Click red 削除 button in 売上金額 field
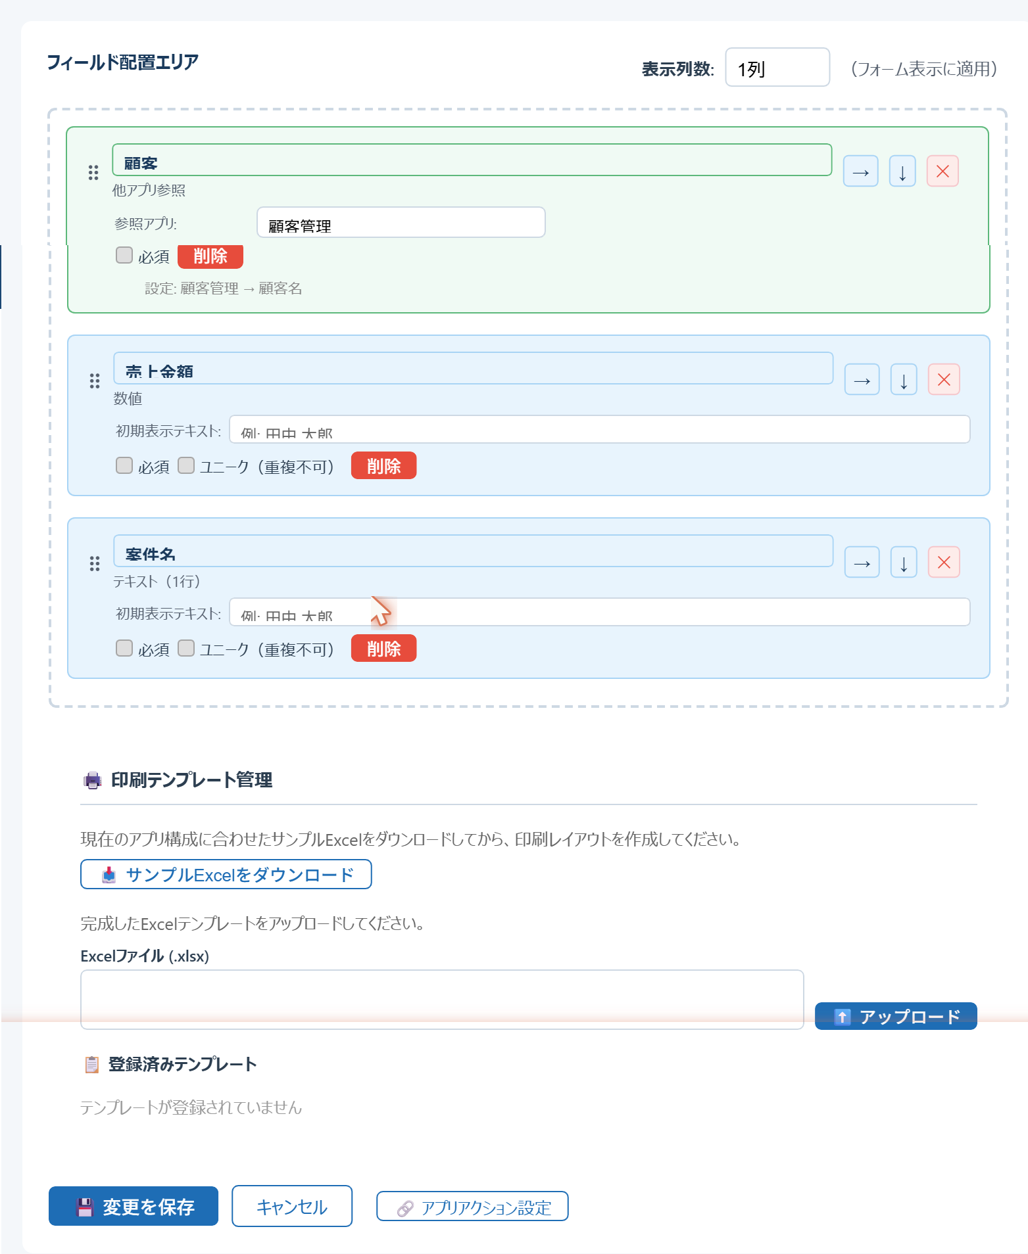Image resolution: width=1028 pixels, height=1254 pixels. [383, 465]
